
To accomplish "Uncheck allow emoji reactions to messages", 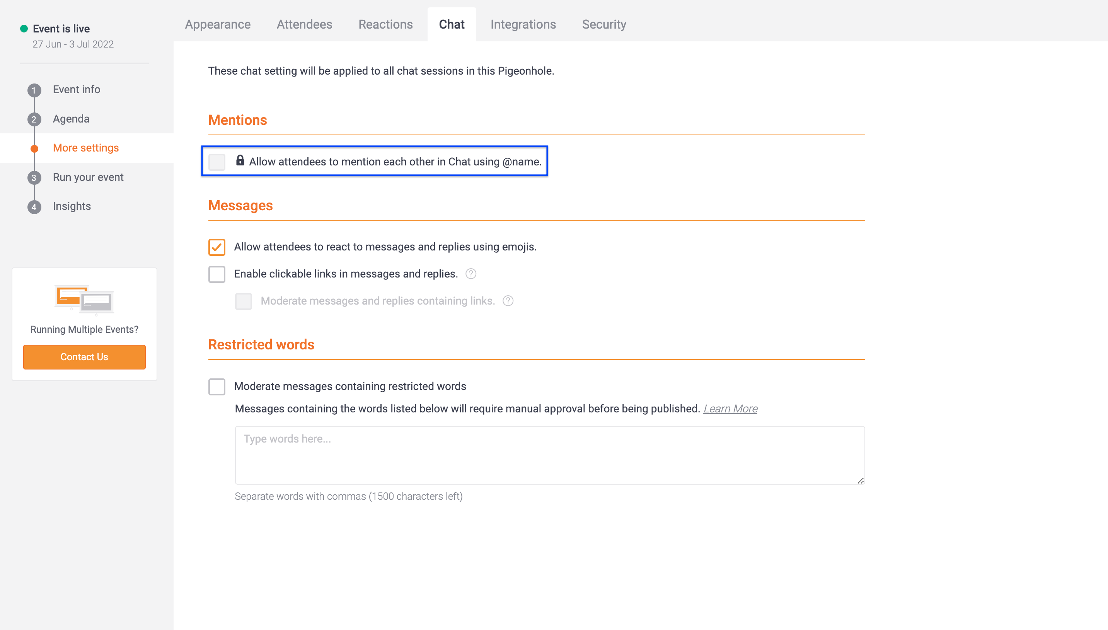I will (217, 247).
